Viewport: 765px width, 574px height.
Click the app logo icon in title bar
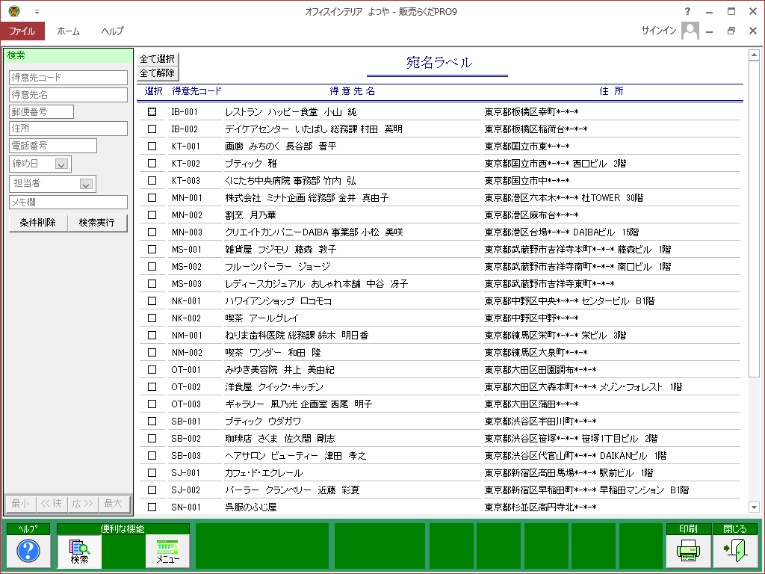pyautogui.click(x=14, y=11)
